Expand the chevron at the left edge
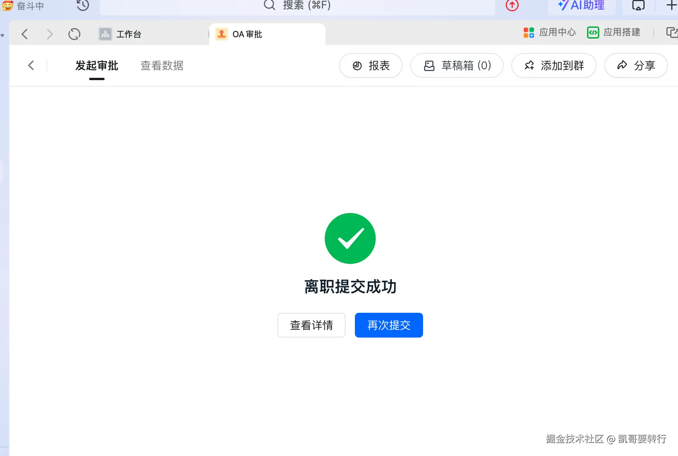Screen dimensions: 678x456 (x=3, y=35)
